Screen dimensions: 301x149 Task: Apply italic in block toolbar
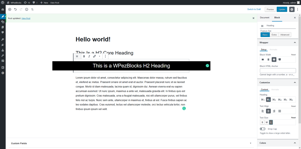tap(89, 56)
